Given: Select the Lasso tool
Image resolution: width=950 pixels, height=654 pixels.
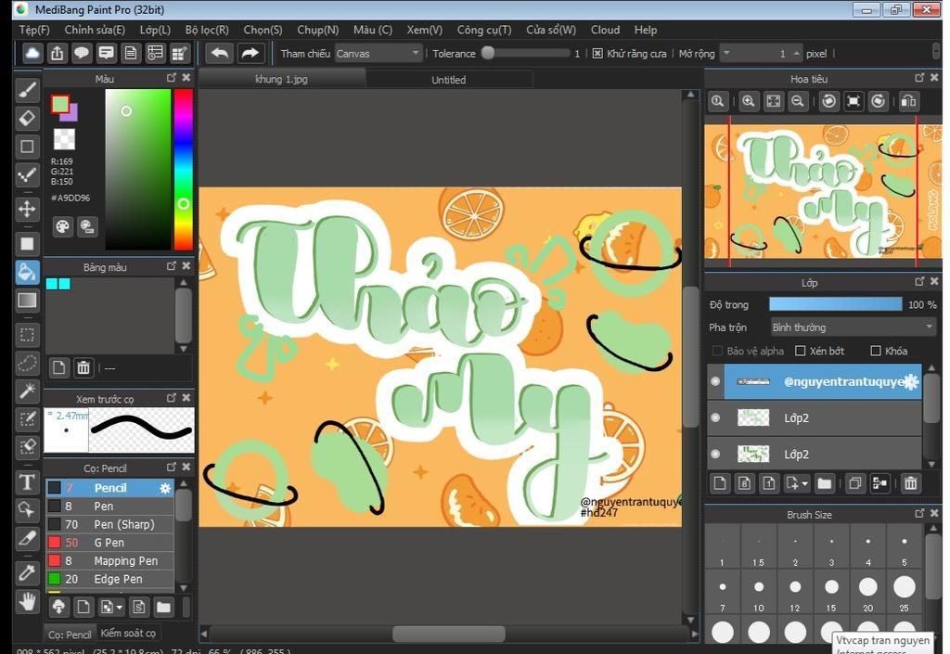Looking at the screenshot, I should [x=27, y=364].
